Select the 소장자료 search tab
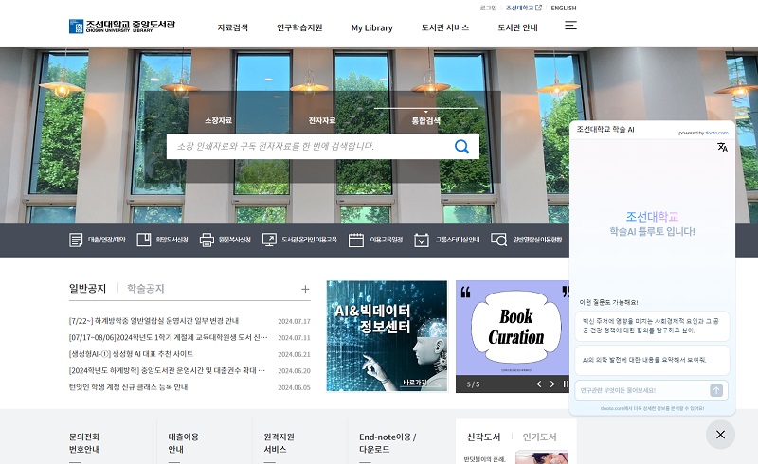This screenshot has height=464, width=758. click(218, 120)
